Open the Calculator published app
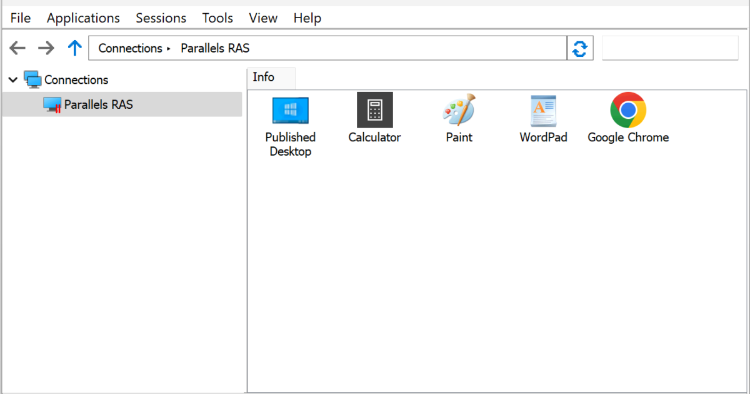 374,110
